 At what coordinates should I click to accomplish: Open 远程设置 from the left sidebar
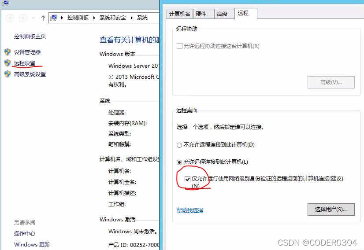click(25, 63)
